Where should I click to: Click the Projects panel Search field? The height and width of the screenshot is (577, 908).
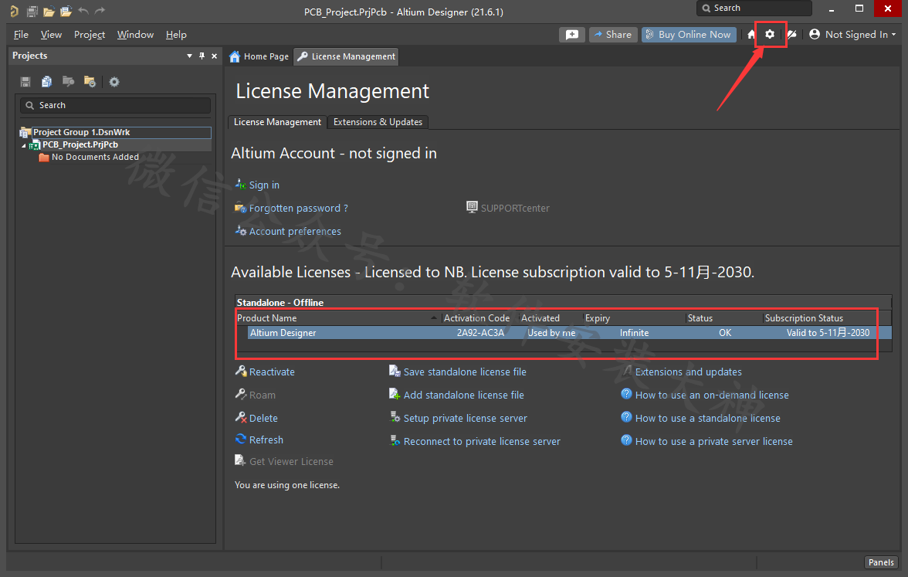pos(115,105)
